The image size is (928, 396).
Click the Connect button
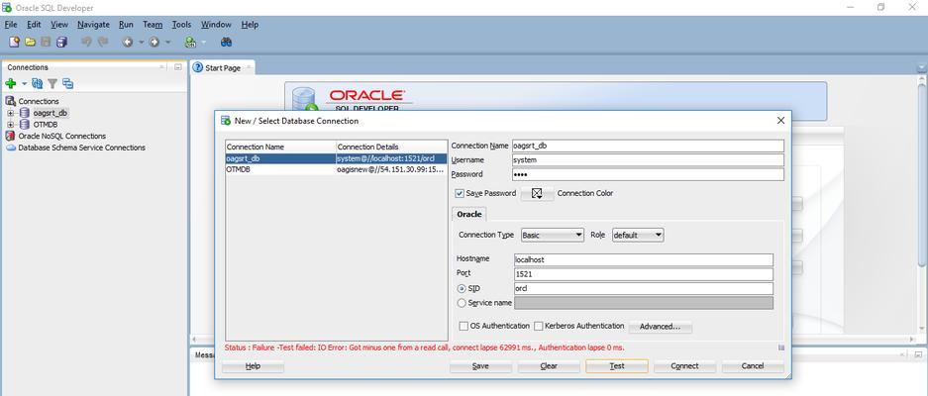pos(684,366)
